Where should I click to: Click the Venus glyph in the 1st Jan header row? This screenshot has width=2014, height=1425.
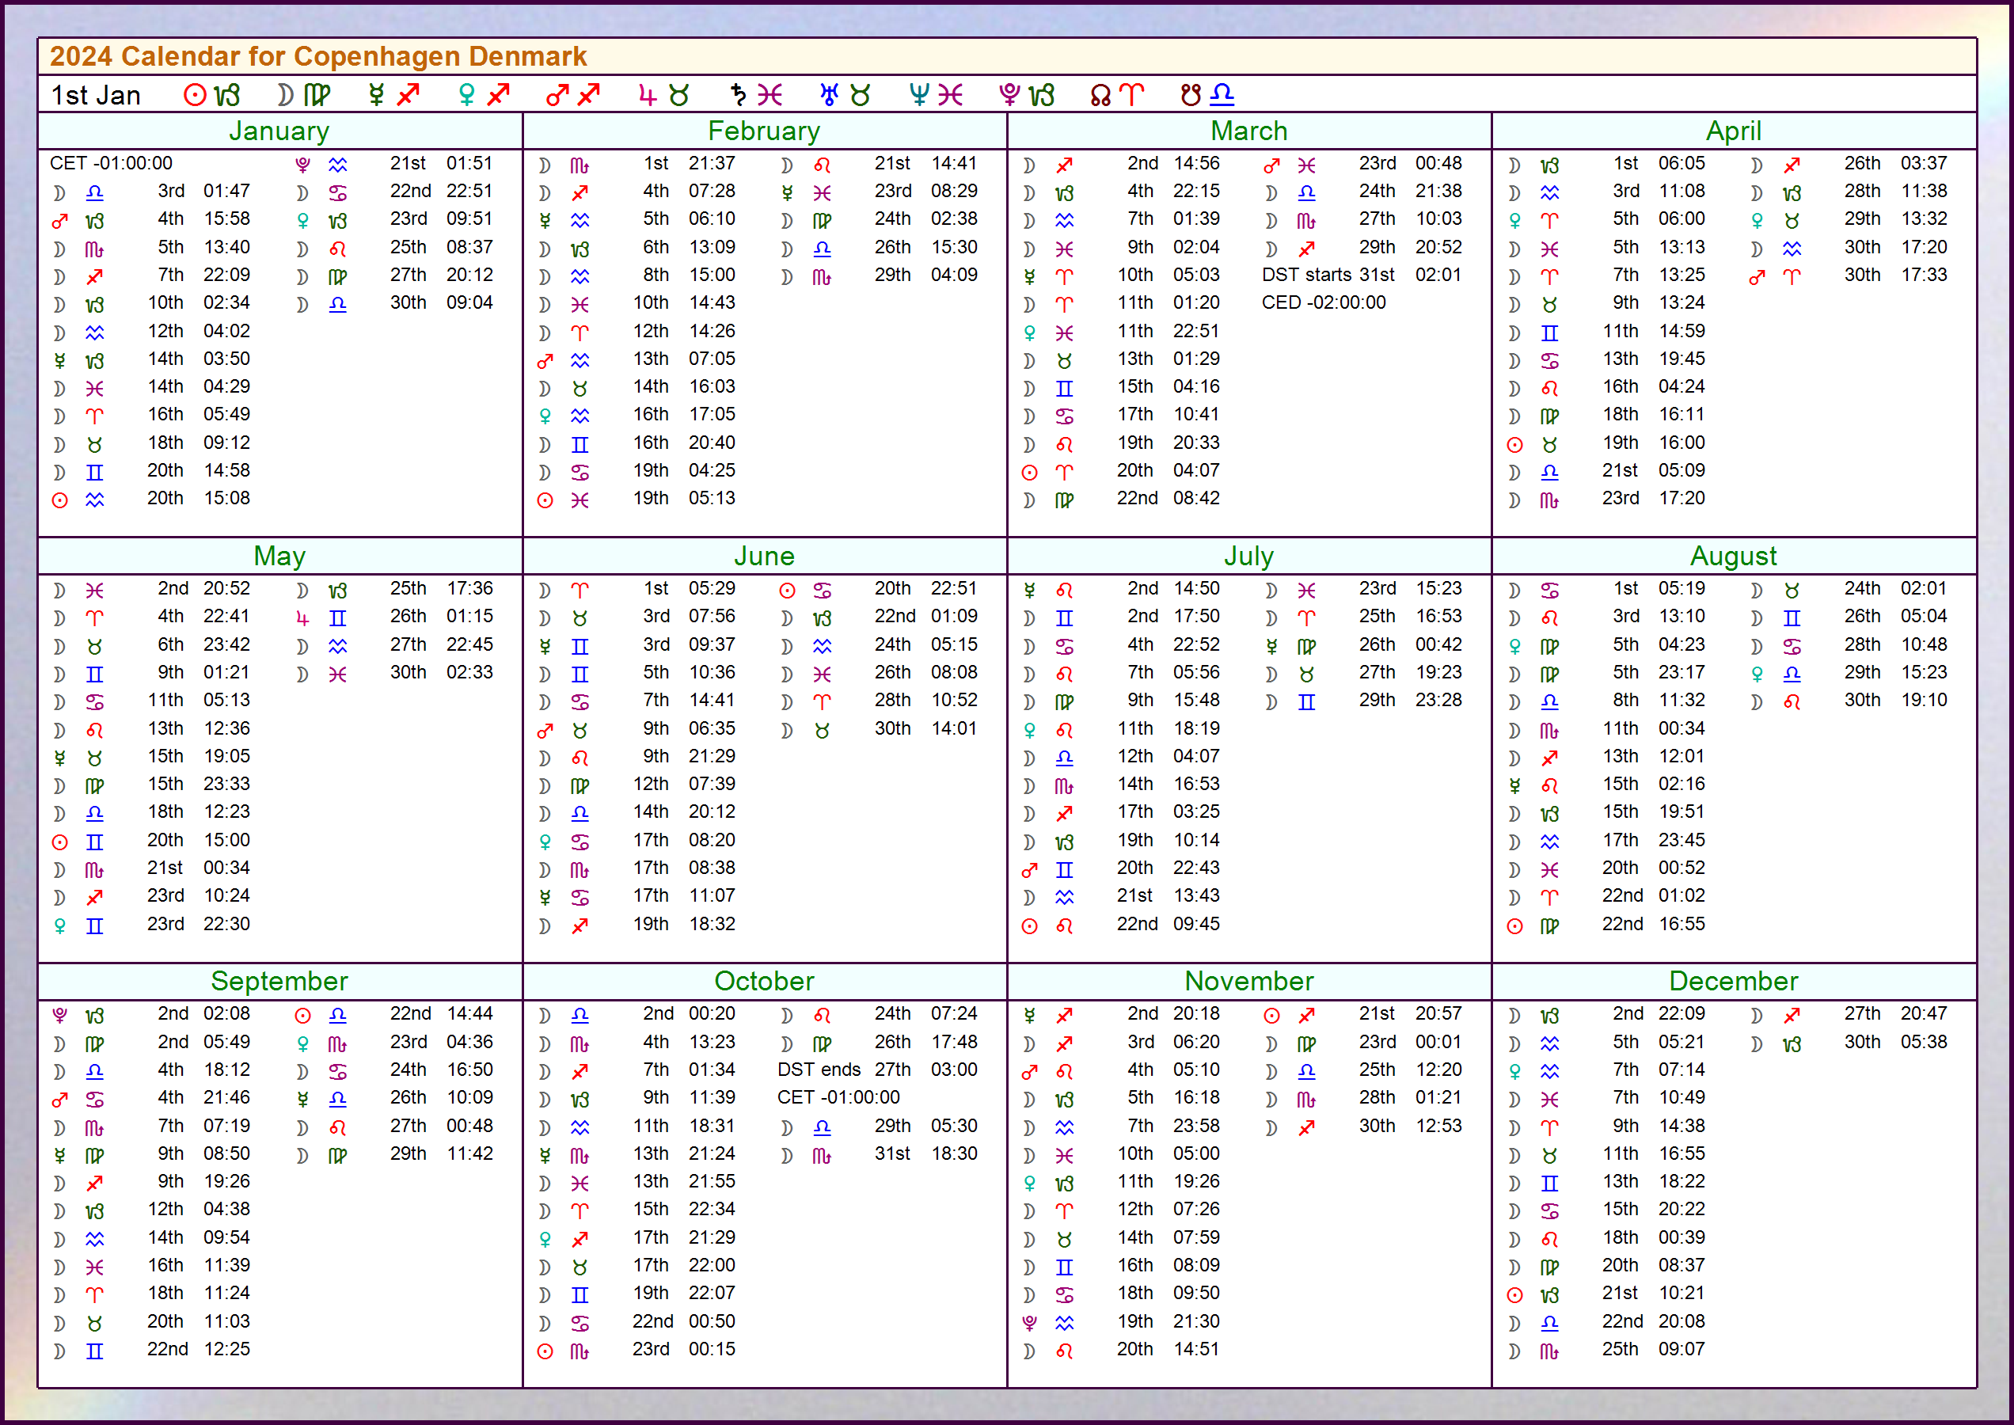point(468,95)
